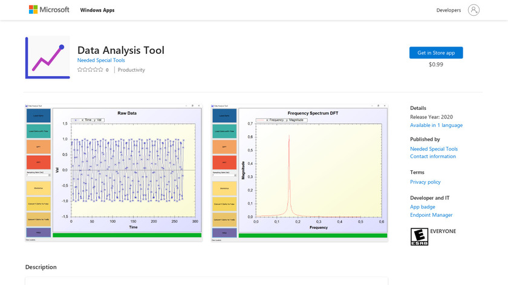508x285 pixels.
Task: Open the Frequency Spectrum DFT screenshot
Action: pyautogui.click(x=299, y=173)
